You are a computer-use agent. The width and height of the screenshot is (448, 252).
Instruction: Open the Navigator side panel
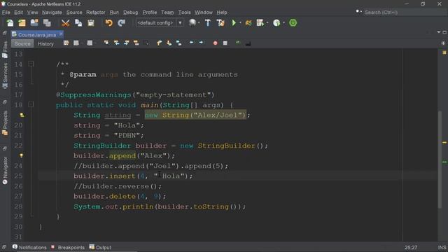pyautogui.click(x=5, y=170)
